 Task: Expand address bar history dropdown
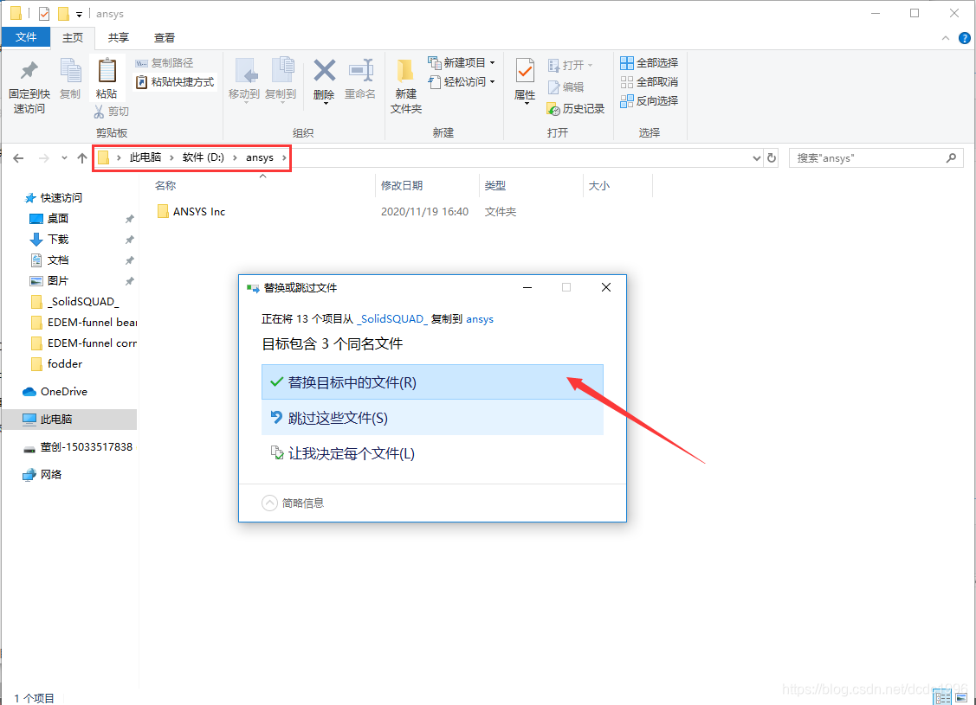[x=755, y=158]
